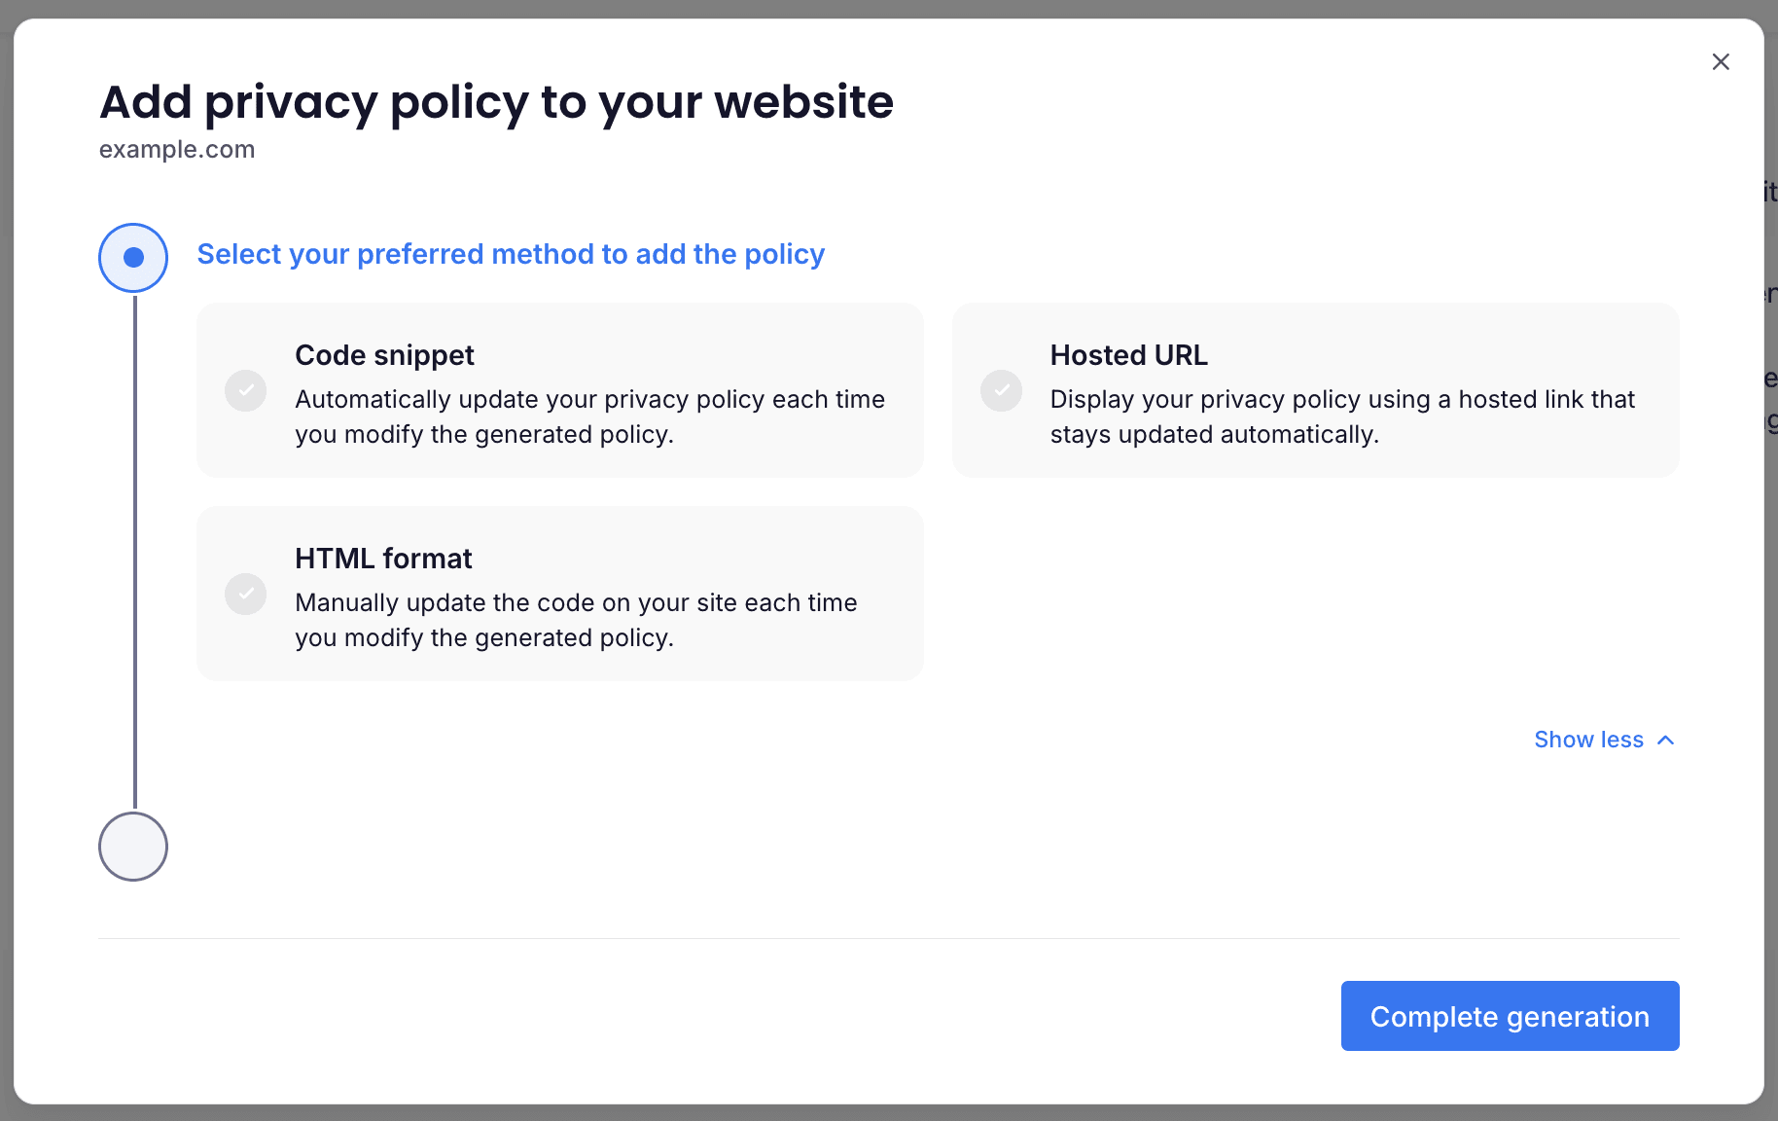Click 'Automatically update your privacy policy' description

pyautogui.click(x=589, y=416)
